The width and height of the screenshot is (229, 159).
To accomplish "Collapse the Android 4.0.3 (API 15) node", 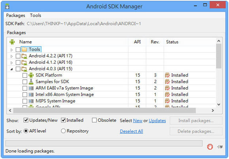I will (11, 69).
